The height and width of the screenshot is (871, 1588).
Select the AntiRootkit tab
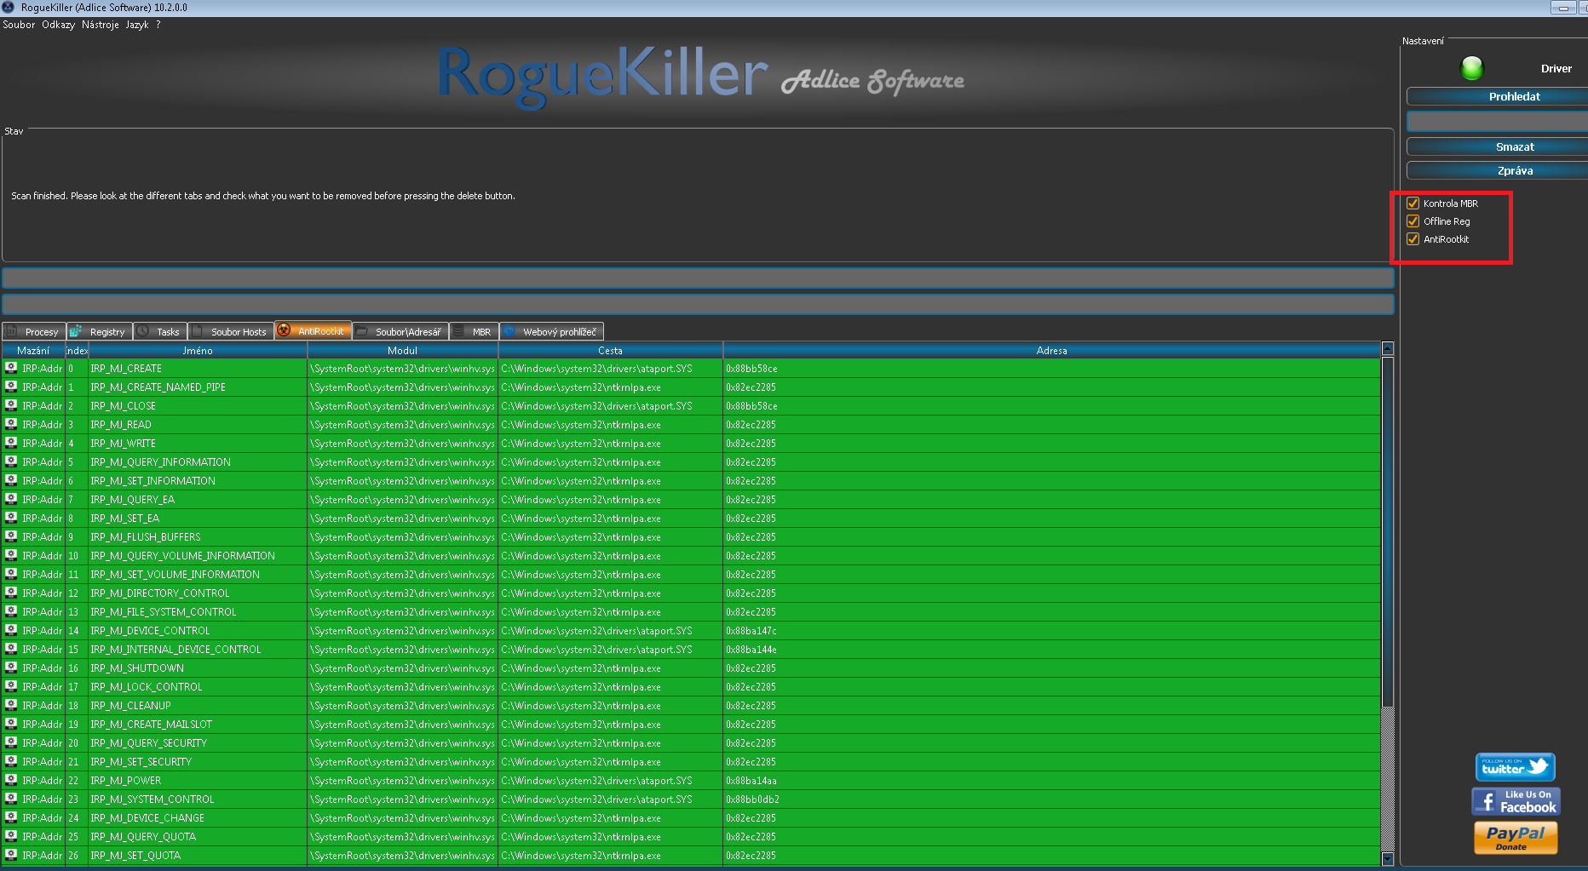(x=313, y=330)
